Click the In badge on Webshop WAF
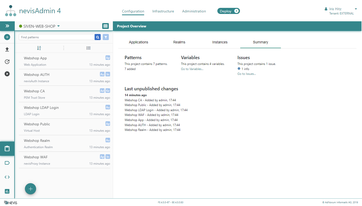Image resolution: width=362 pixels, height=206 pixels. coord(108,157)
